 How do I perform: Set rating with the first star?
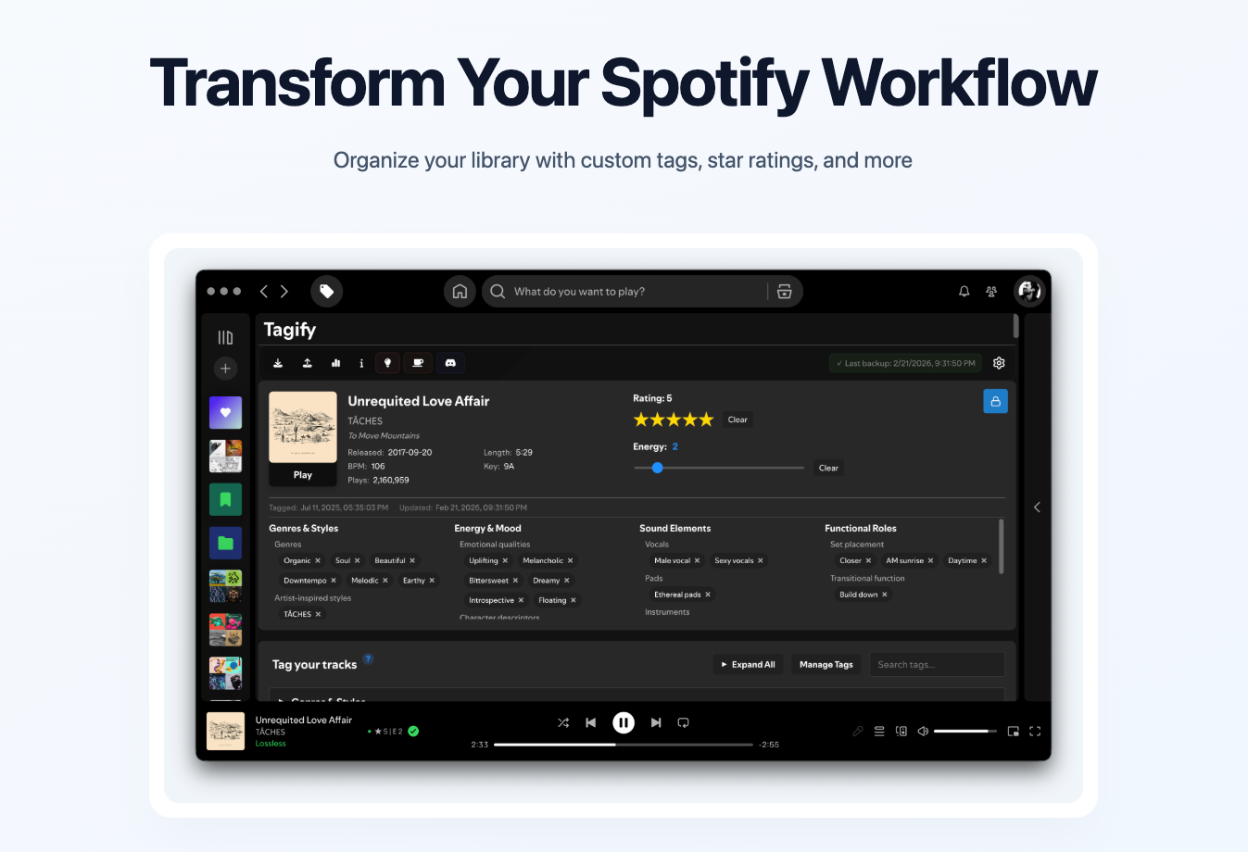[641, 420]
